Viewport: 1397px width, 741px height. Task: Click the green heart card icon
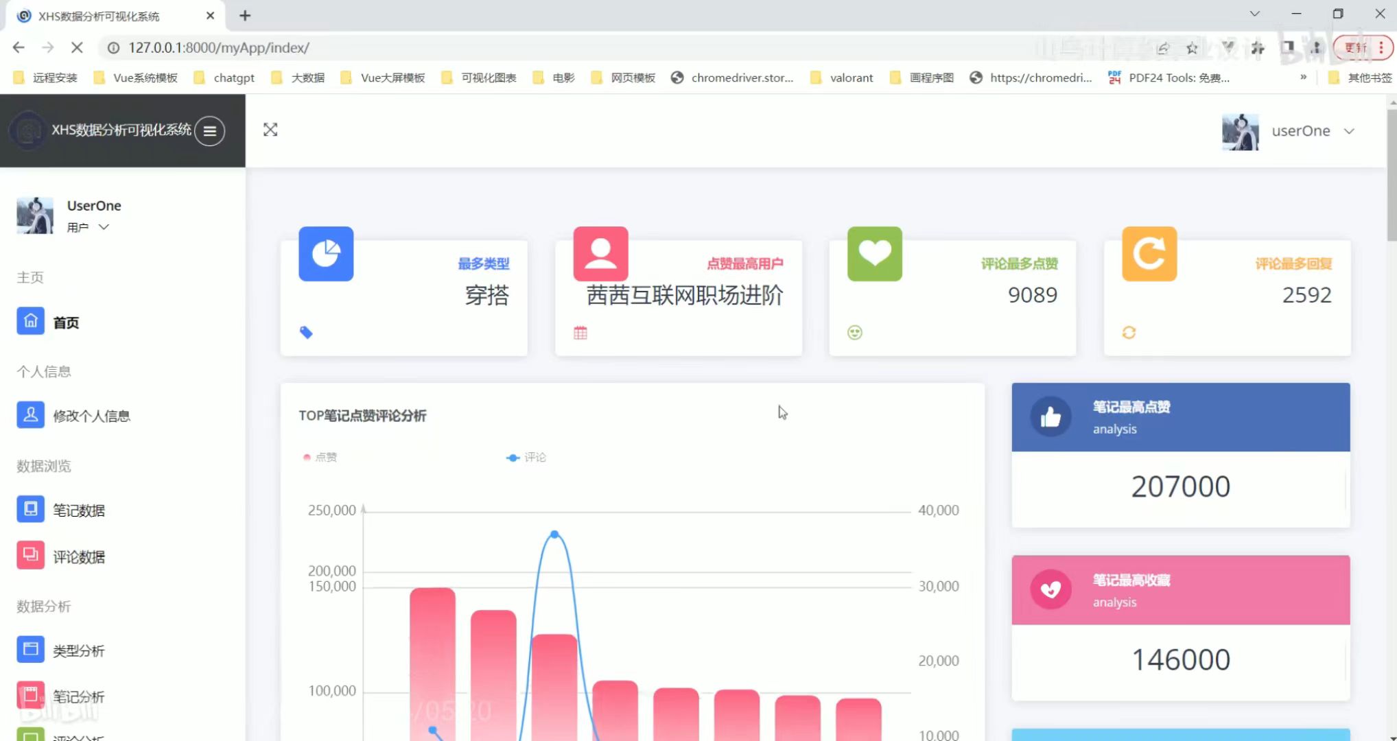(x=874, y=254)
